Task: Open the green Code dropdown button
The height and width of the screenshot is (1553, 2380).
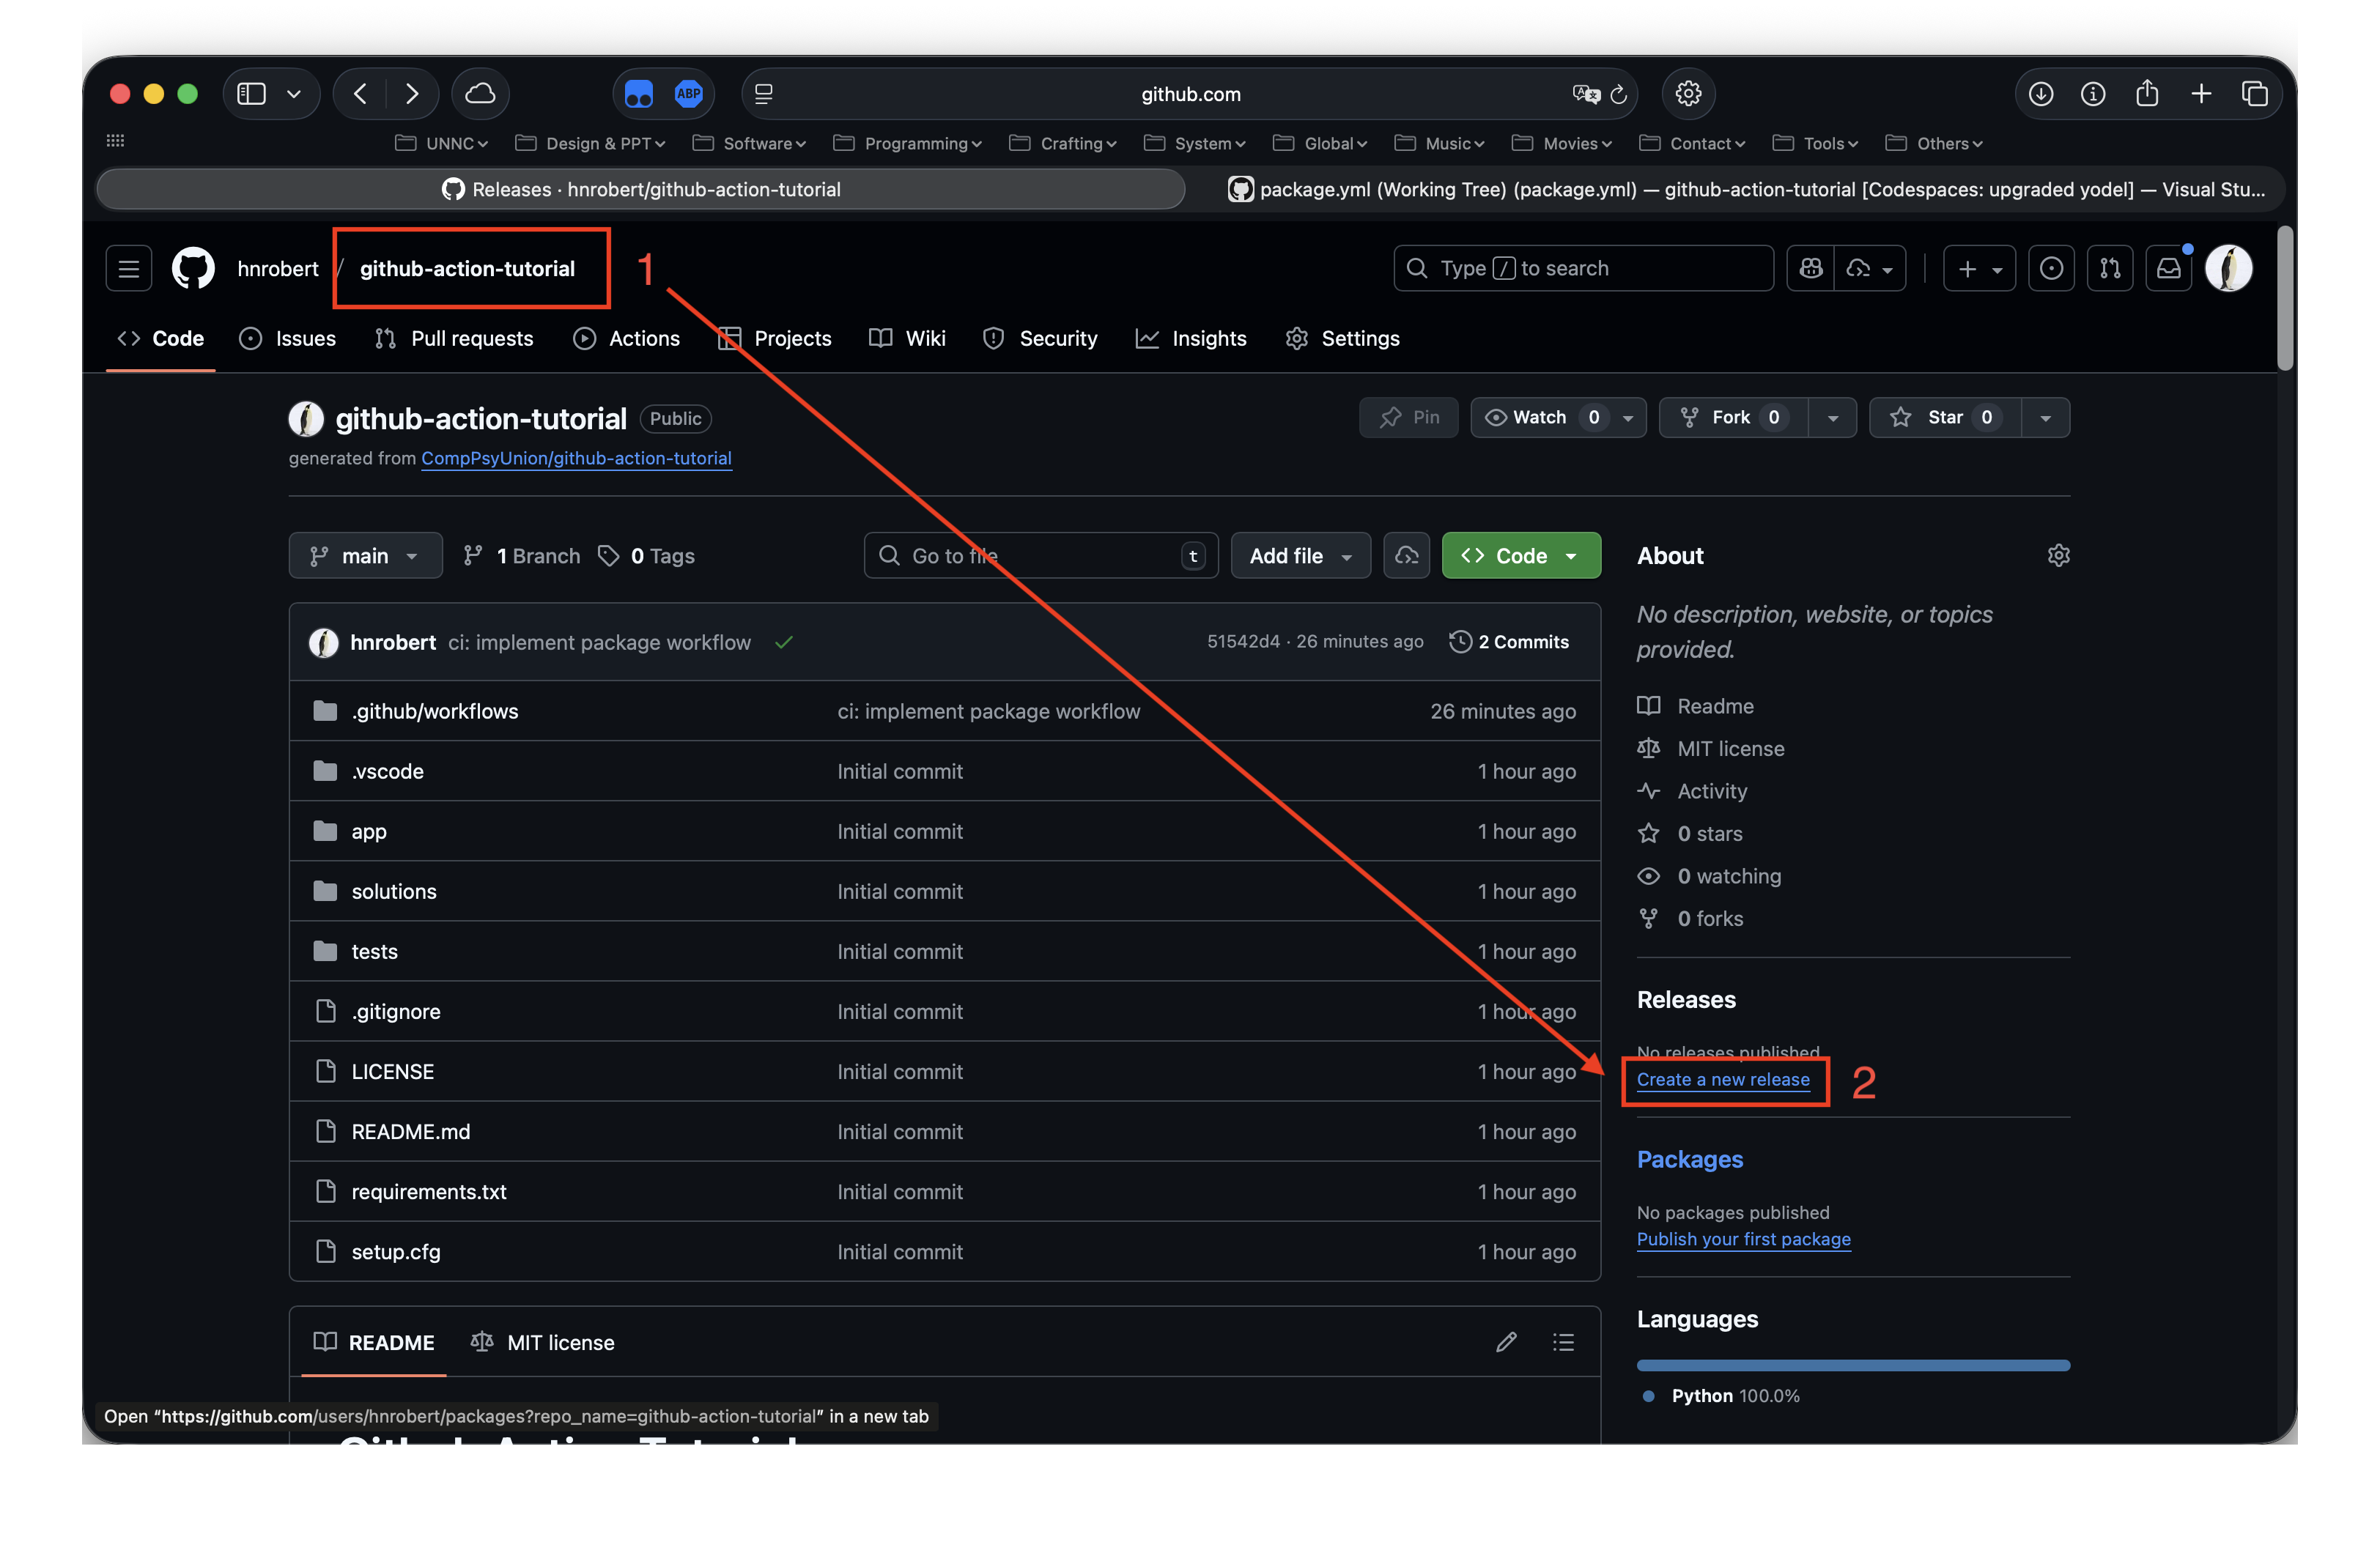Action: point(1521,555)
